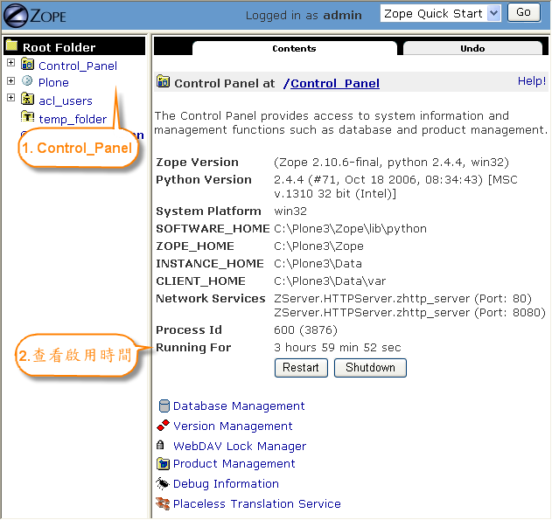The width and height of the screenshot is (552, 520).
Task: Expand the Control_Panel tree node
Action: 10,63
